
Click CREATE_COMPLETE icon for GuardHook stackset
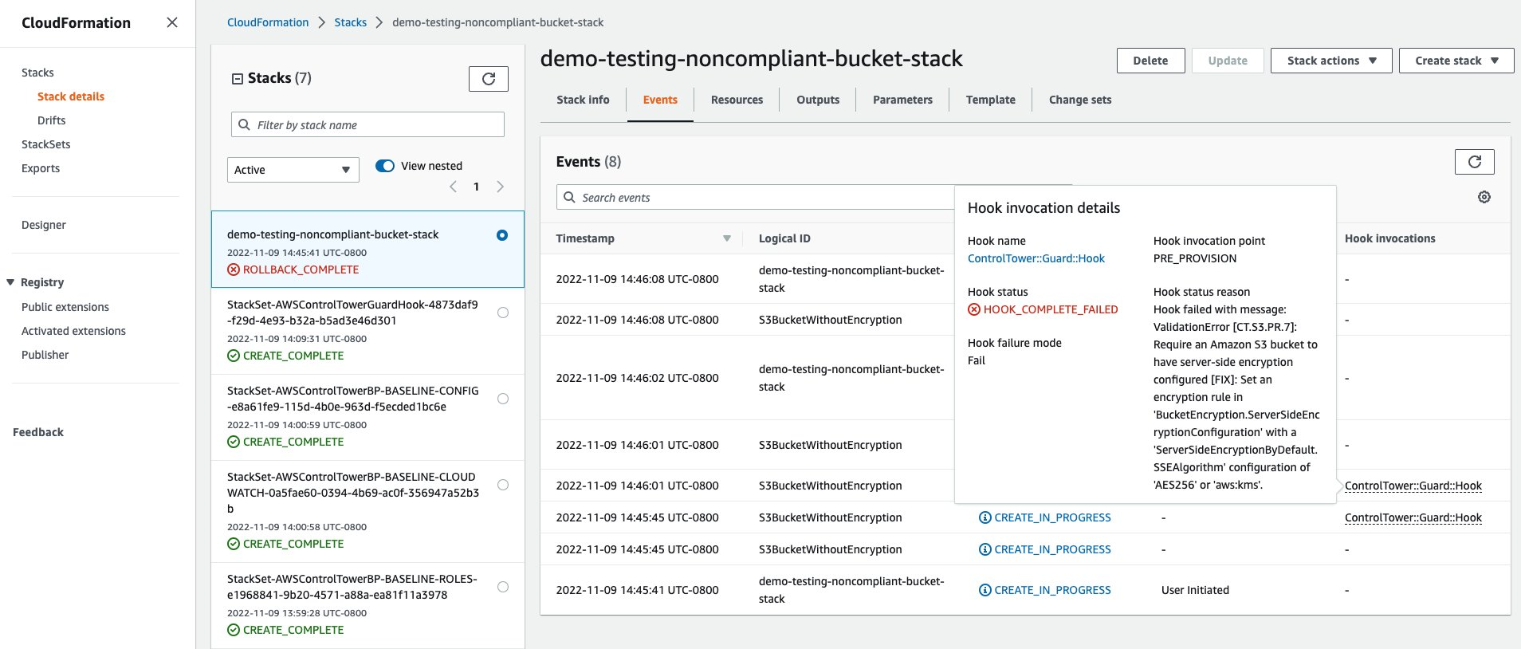tap(234, 356)
